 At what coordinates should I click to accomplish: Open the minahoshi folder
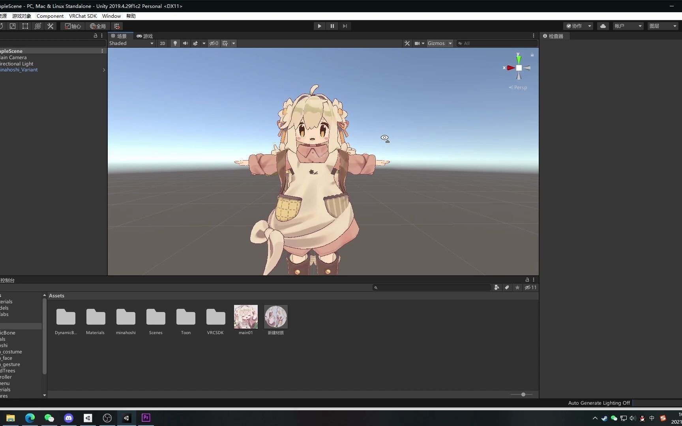click(x=126, y=320)
